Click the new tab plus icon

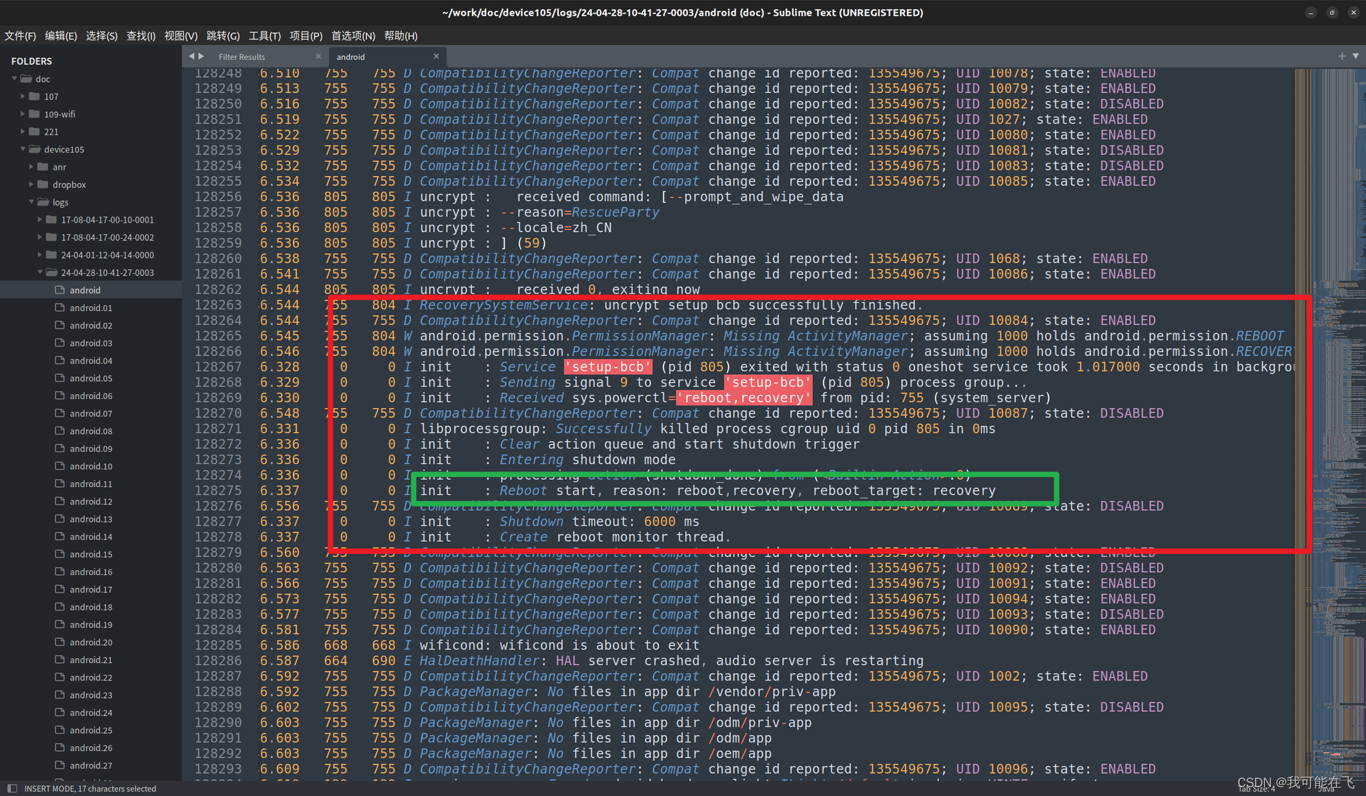click(x=1342, y=56)
